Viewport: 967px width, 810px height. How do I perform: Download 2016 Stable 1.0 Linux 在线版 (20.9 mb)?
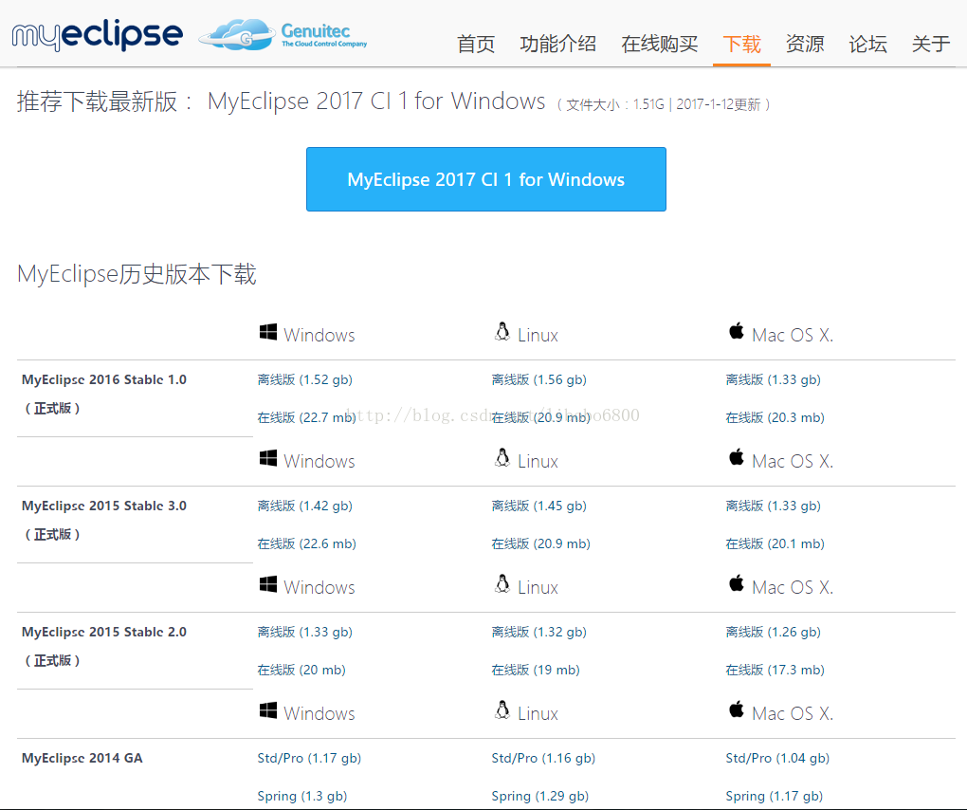[x=540, y=417]
